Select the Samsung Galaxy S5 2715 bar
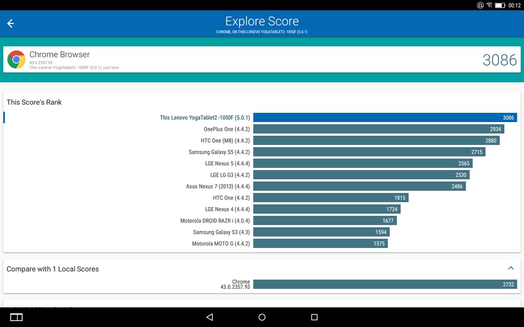Viewport: 524px width, 327px height. coord(370,152)
